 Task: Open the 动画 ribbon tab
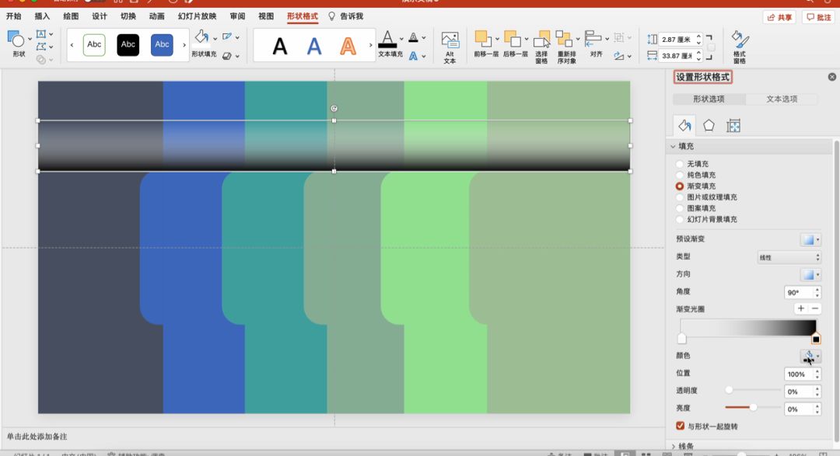click(x=157, y=16)
